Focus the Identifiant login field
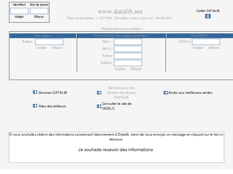 [19, 11]
